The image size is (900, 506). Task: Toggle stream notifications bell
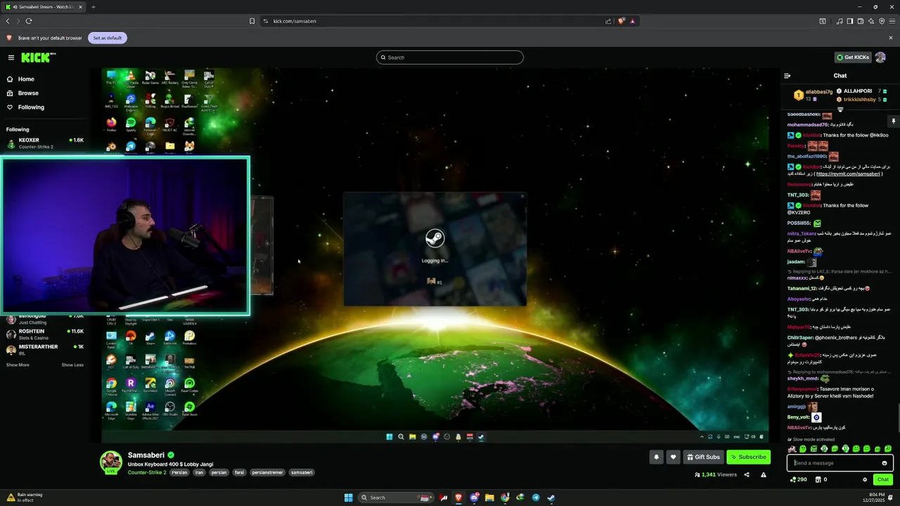coord(656,457)
